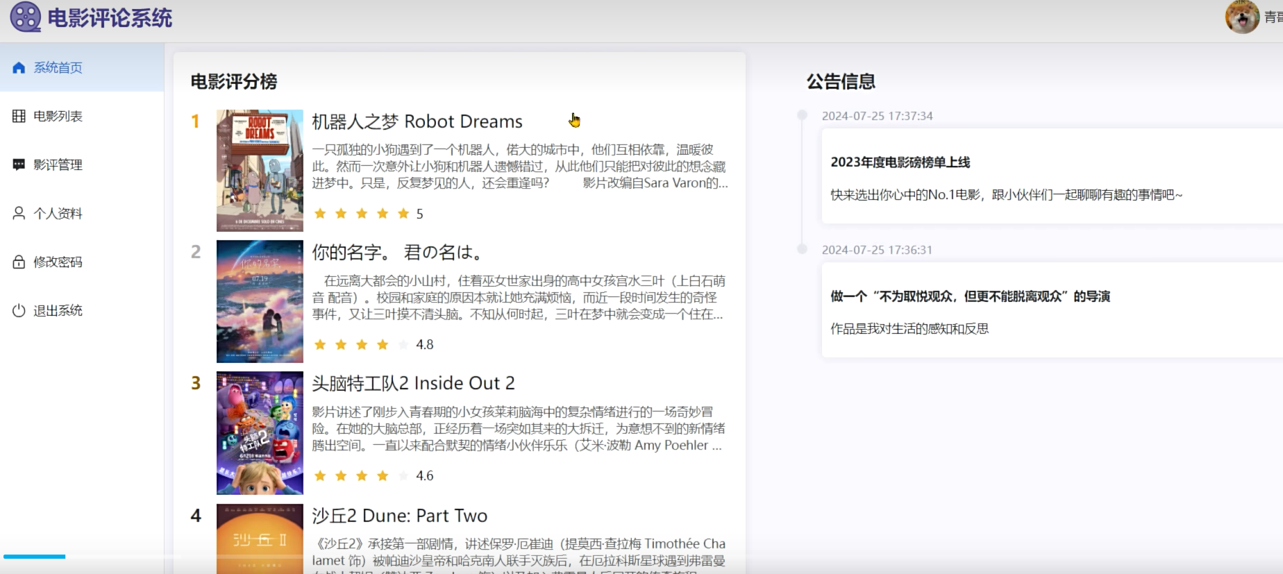Click the 电影评分榜 section heading
The height and width of the screenshot is (574, 1283).
[x=234, y=82]
